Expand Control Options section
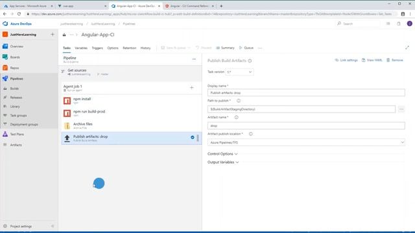415x233 pixels. pos(222,154)
